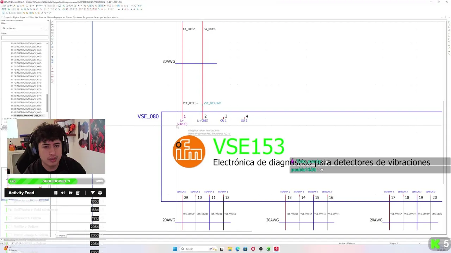Open the Ventana menu
The width and height of the screenshot is (451, 253).
pos(107,17)
